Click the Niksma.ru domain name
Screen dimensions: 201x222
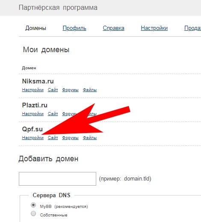pyautogui.click(x=38, y=81)
